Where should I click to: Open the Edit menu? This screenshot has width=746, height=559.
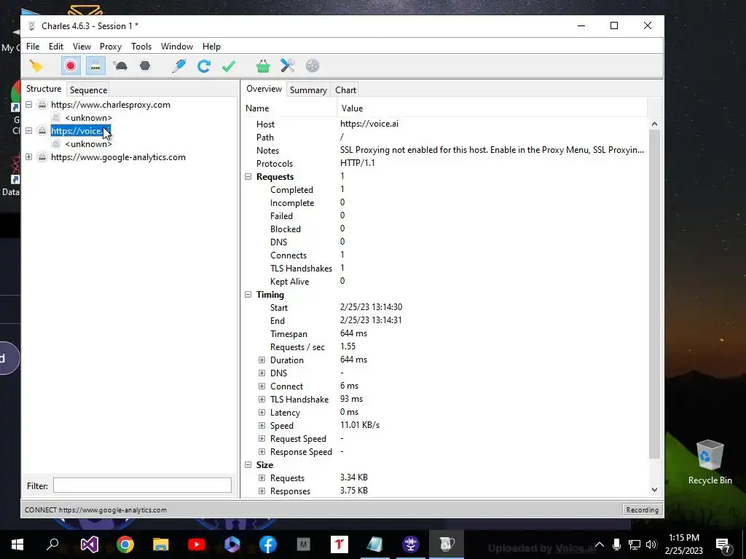(55, 47)
